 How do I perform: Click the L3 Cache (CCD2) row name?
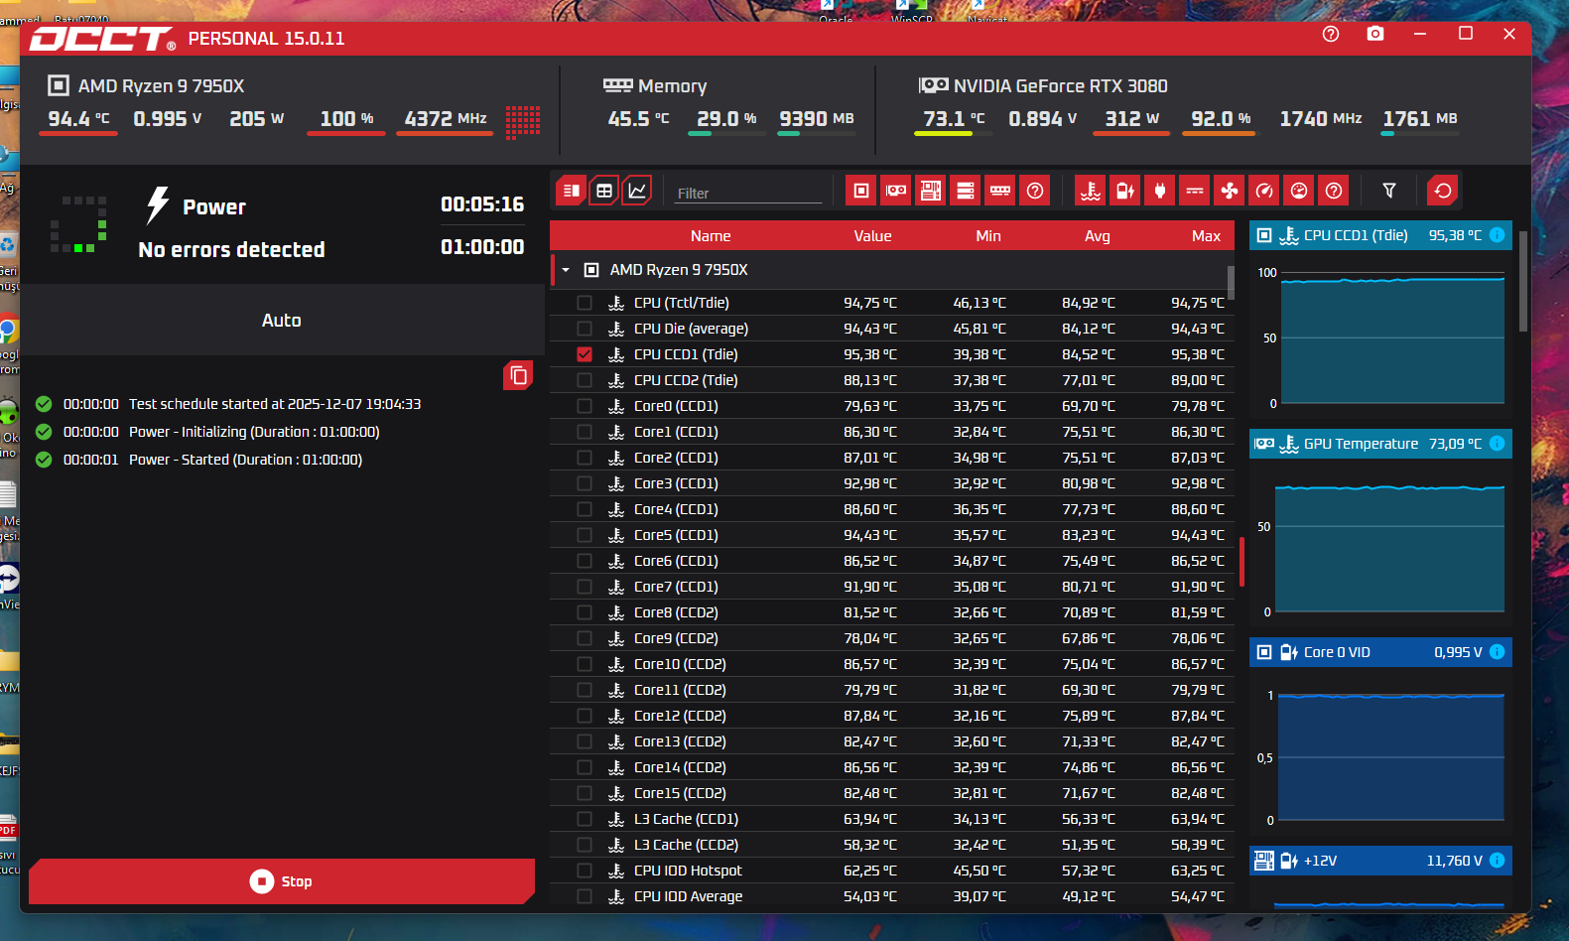click(x=686, y=845)
